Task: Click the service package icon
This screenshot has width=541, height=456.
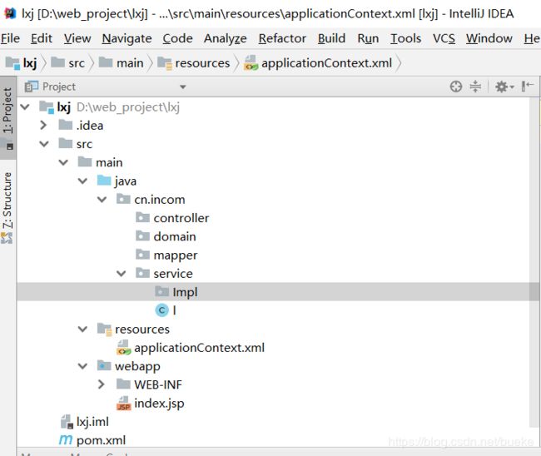Action: [x=142, y=273]
